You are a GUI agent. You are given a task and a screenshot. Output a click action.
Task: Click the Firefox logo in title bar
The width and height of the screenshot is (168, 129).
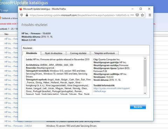pos(21,9)
